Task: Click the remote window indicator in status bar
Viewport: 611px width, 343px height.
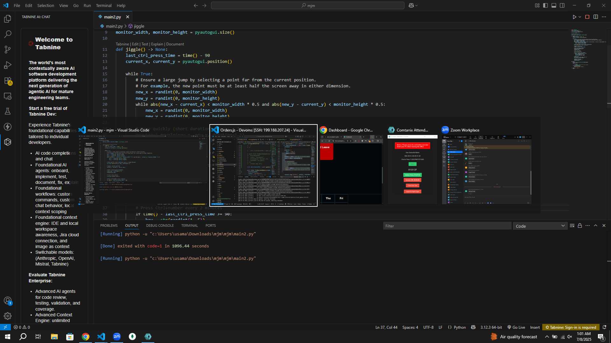Action: (5, 327)
